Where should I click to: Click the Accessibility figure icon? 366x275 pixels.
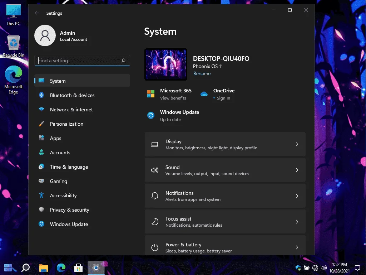click(x=41, y=195)
